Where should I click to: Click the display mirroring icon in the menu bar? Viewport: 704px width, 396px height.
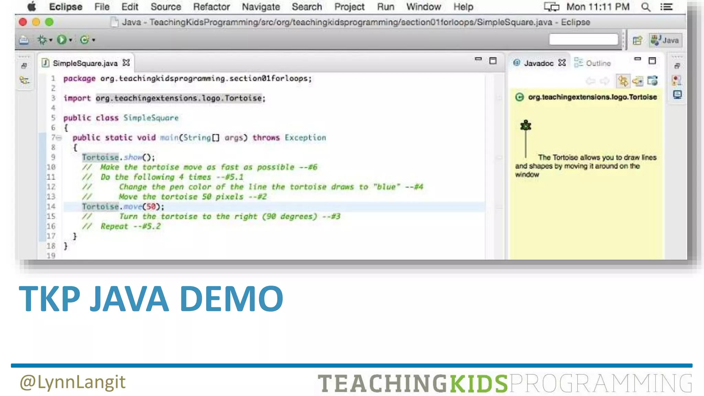tap(551, 7)
